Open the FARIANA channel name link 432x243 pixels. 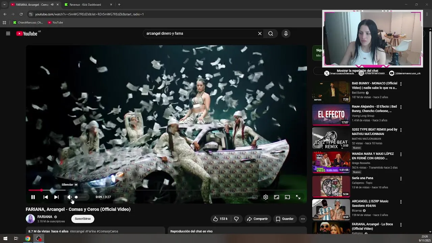(x=45, y=217)
